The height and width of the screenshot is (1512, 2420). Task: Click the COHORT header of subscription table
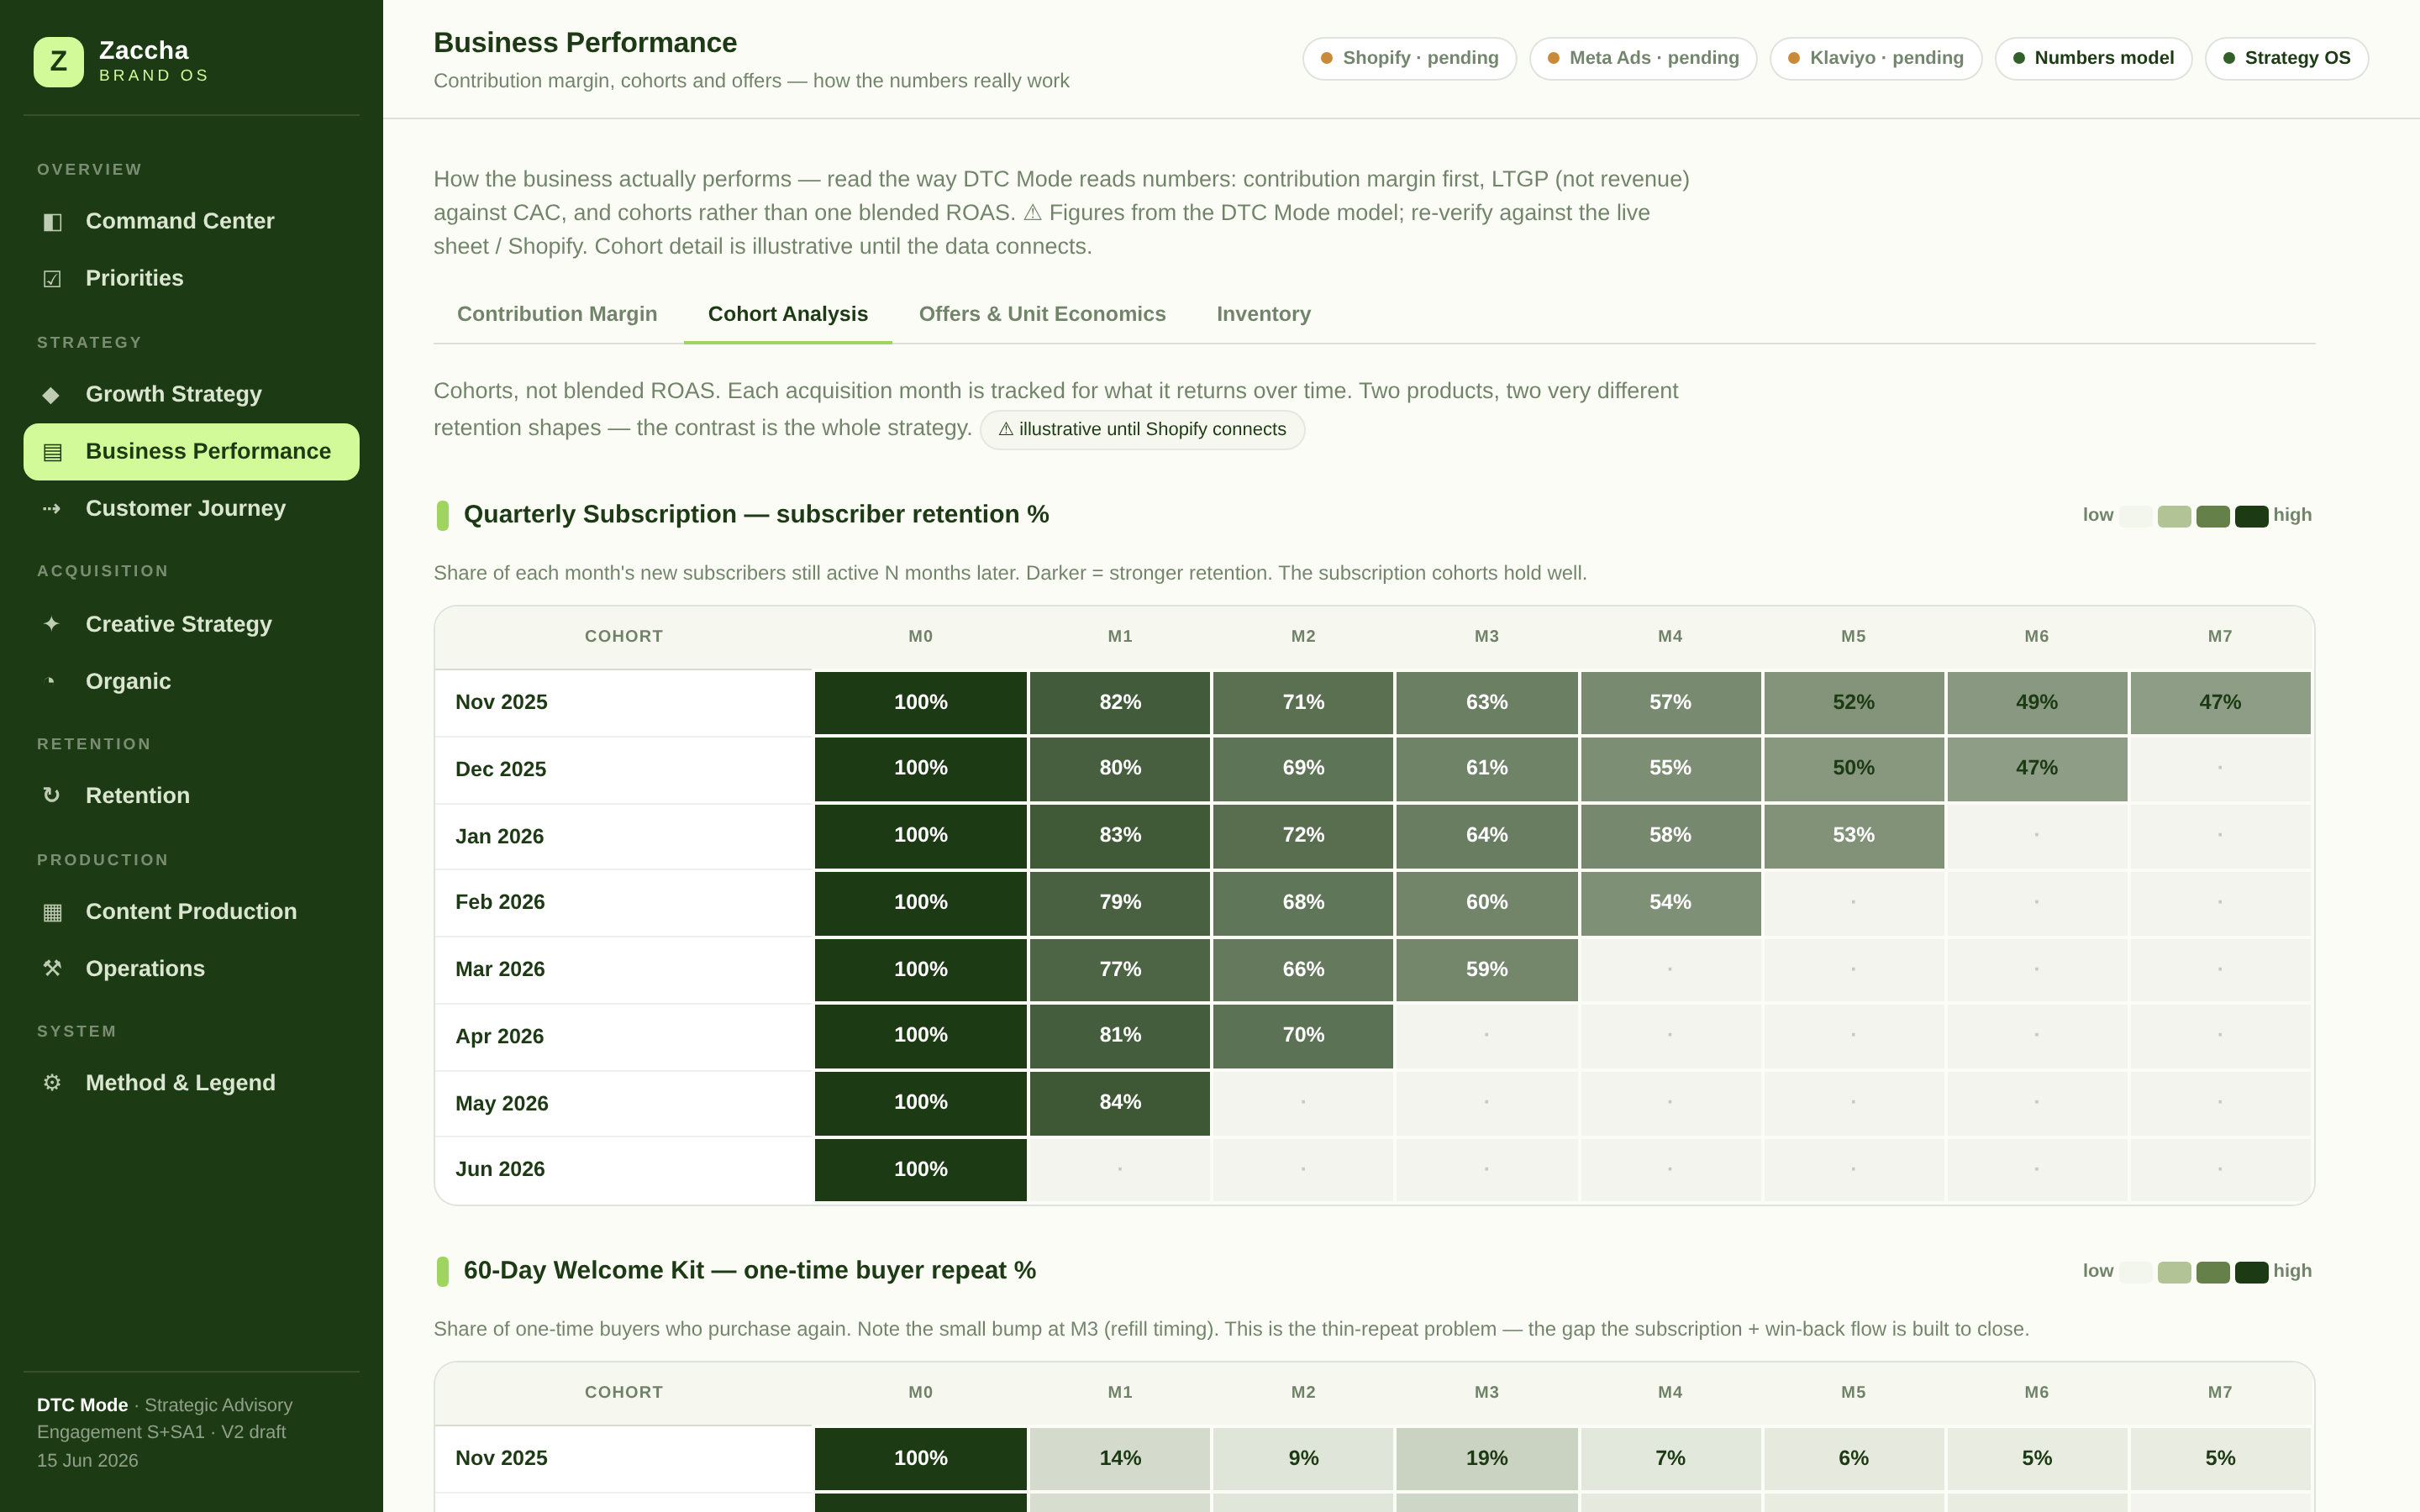[623, 637]
